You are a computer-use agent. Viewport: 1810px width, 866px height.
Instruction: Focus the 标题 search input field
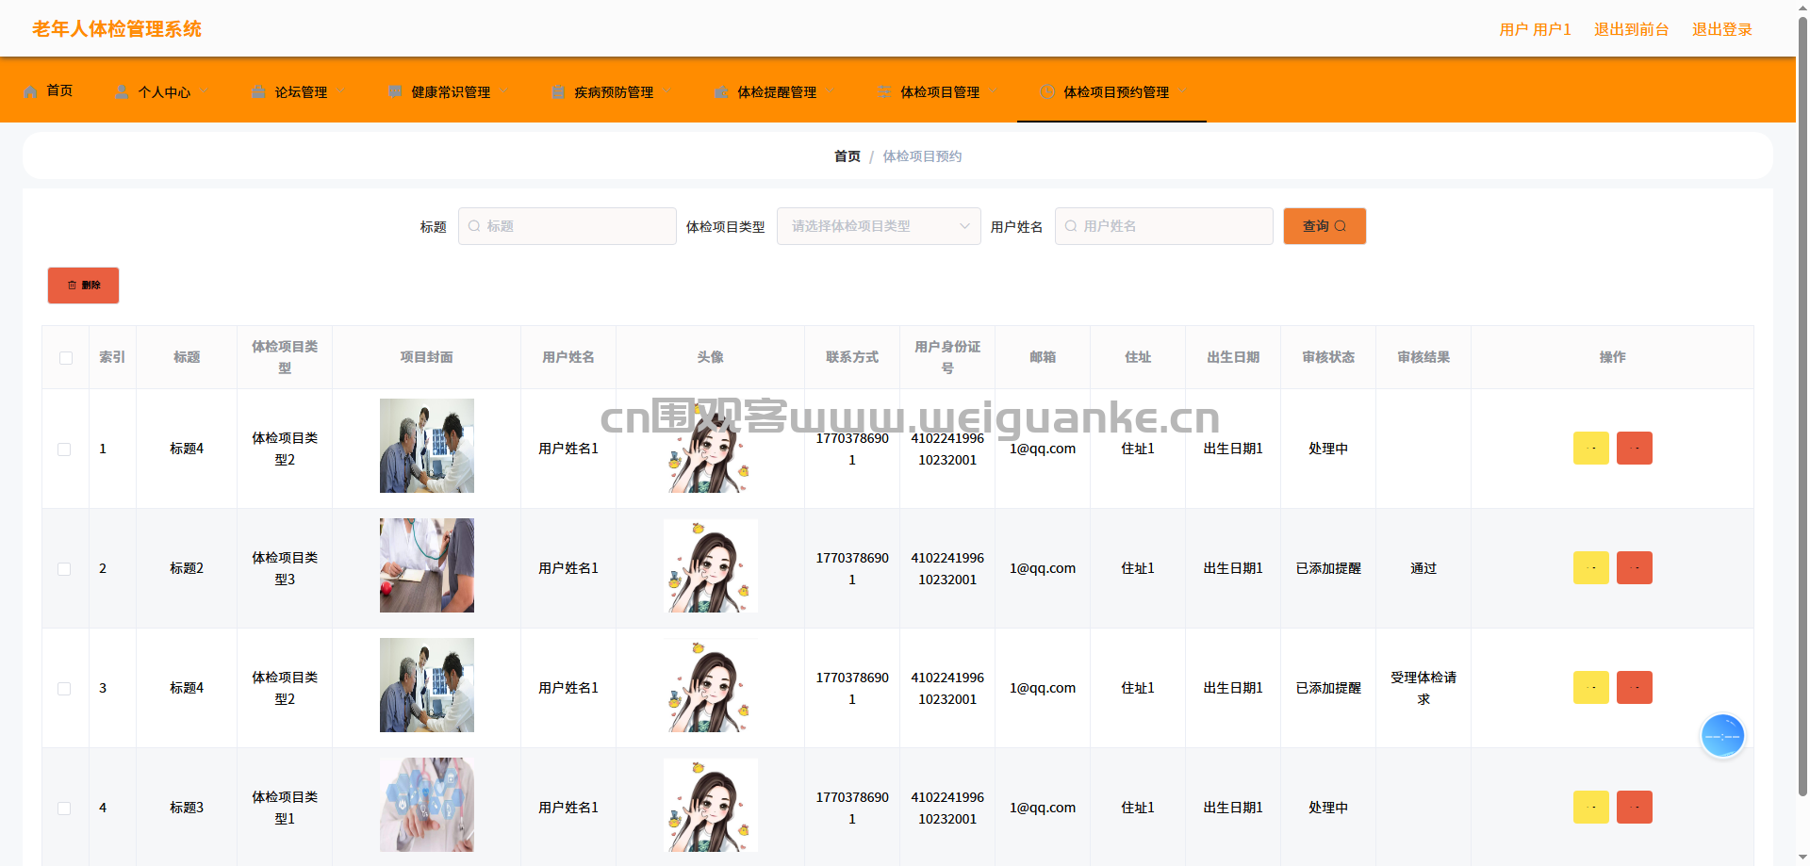tap(568, 226)
